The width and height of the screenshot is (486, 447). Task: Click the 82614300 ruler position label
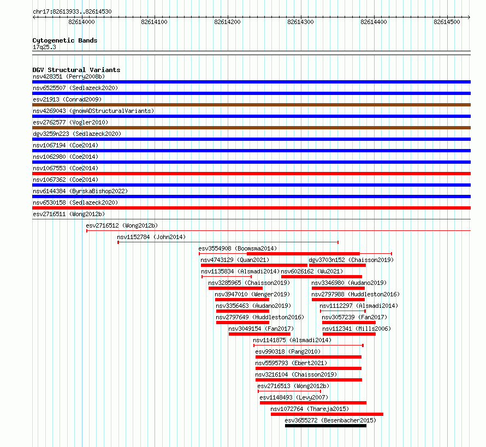click(300, 22)
